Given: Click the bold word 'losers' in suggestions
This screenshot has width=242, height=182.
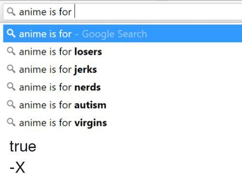Looking at the screenshot, I should click(88, 52).
